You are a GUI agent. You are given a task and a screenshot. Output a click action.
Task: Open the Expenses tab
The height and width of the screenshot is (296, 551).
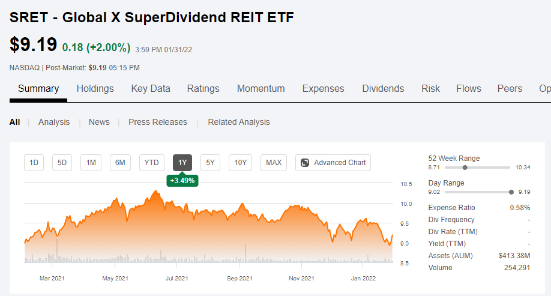(324, 89)
